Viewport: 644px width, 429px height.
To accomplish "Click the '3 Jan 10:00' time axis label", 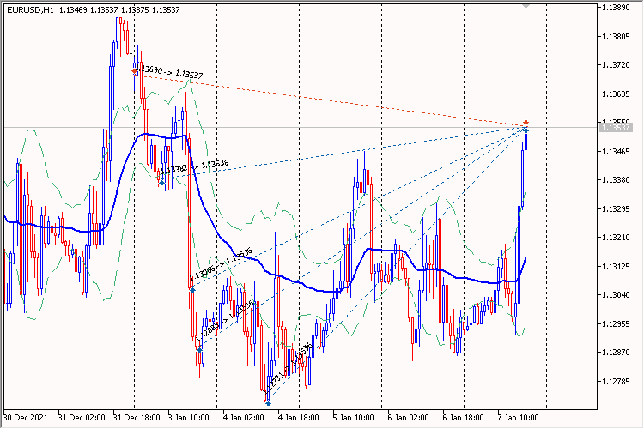I will (188, 418).
